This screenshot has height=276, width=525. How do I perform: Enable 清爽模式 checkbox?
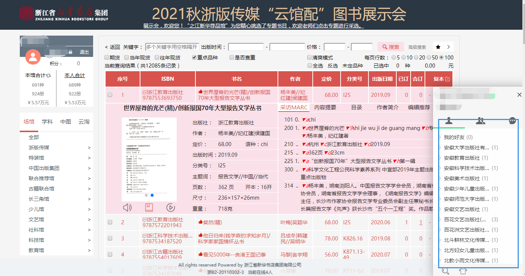coord(309,58)
